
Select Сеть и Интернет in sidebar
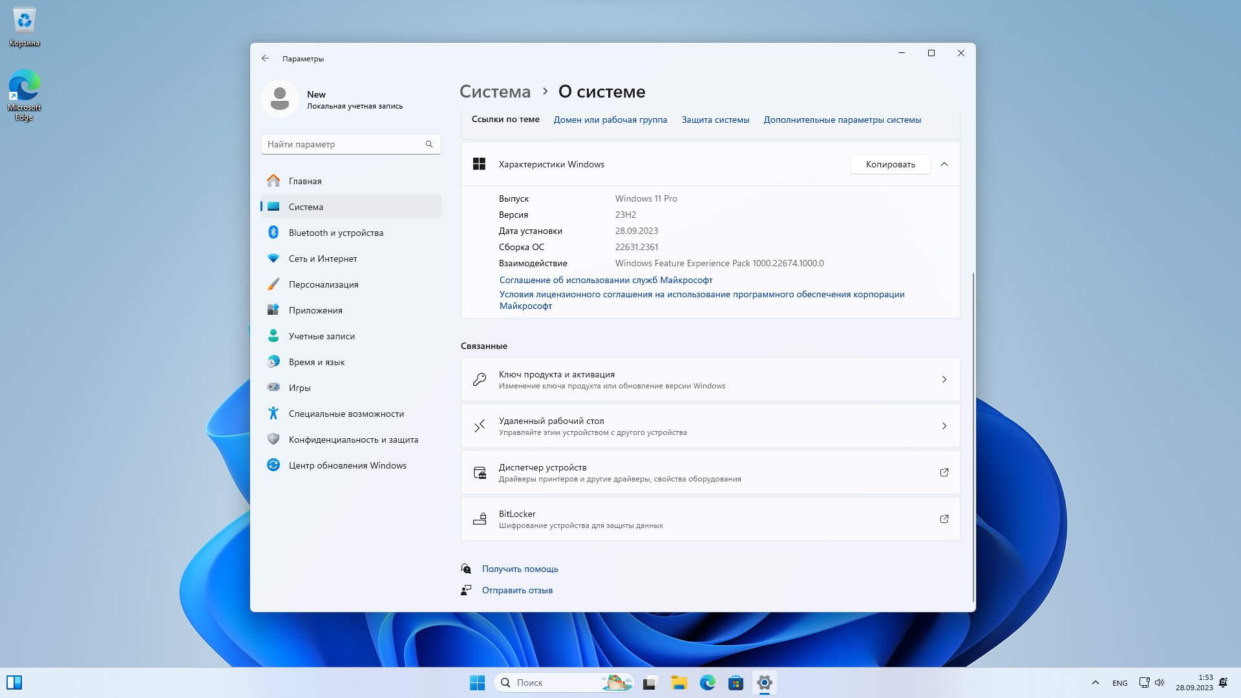pos(323,259)
